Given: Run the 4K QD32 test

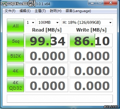Looking at the screenshot, I should [15, 85].
